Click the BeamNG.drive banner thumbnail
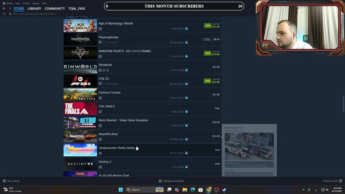The height and width of the screenshot is (194, 345). [x=80, y=136]
